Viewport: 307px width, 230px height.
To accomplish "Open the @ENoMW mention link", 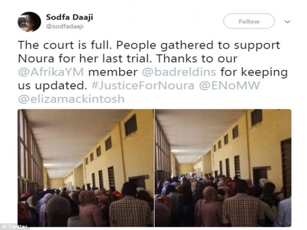I will (229, 85).
